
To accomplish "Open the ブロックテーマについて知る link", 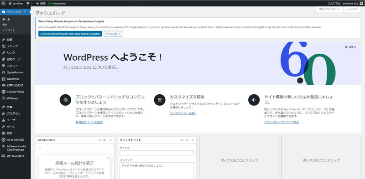I will [x=282, y=122].
